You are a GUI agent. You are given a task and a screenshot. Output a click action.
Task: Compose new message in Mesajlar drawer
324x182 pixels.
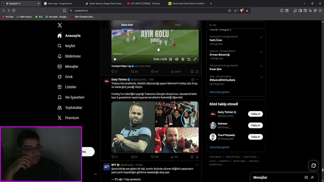coord(306,177)
